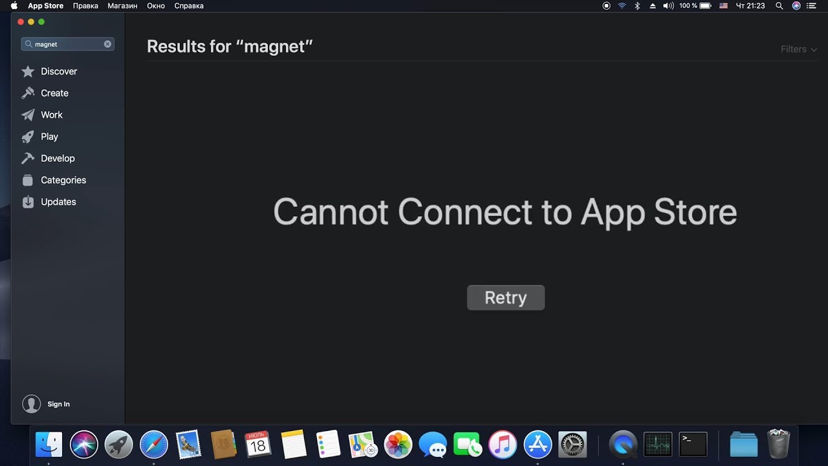
Task: Open Spotlight search in menu bar
Action: (779, 6)
